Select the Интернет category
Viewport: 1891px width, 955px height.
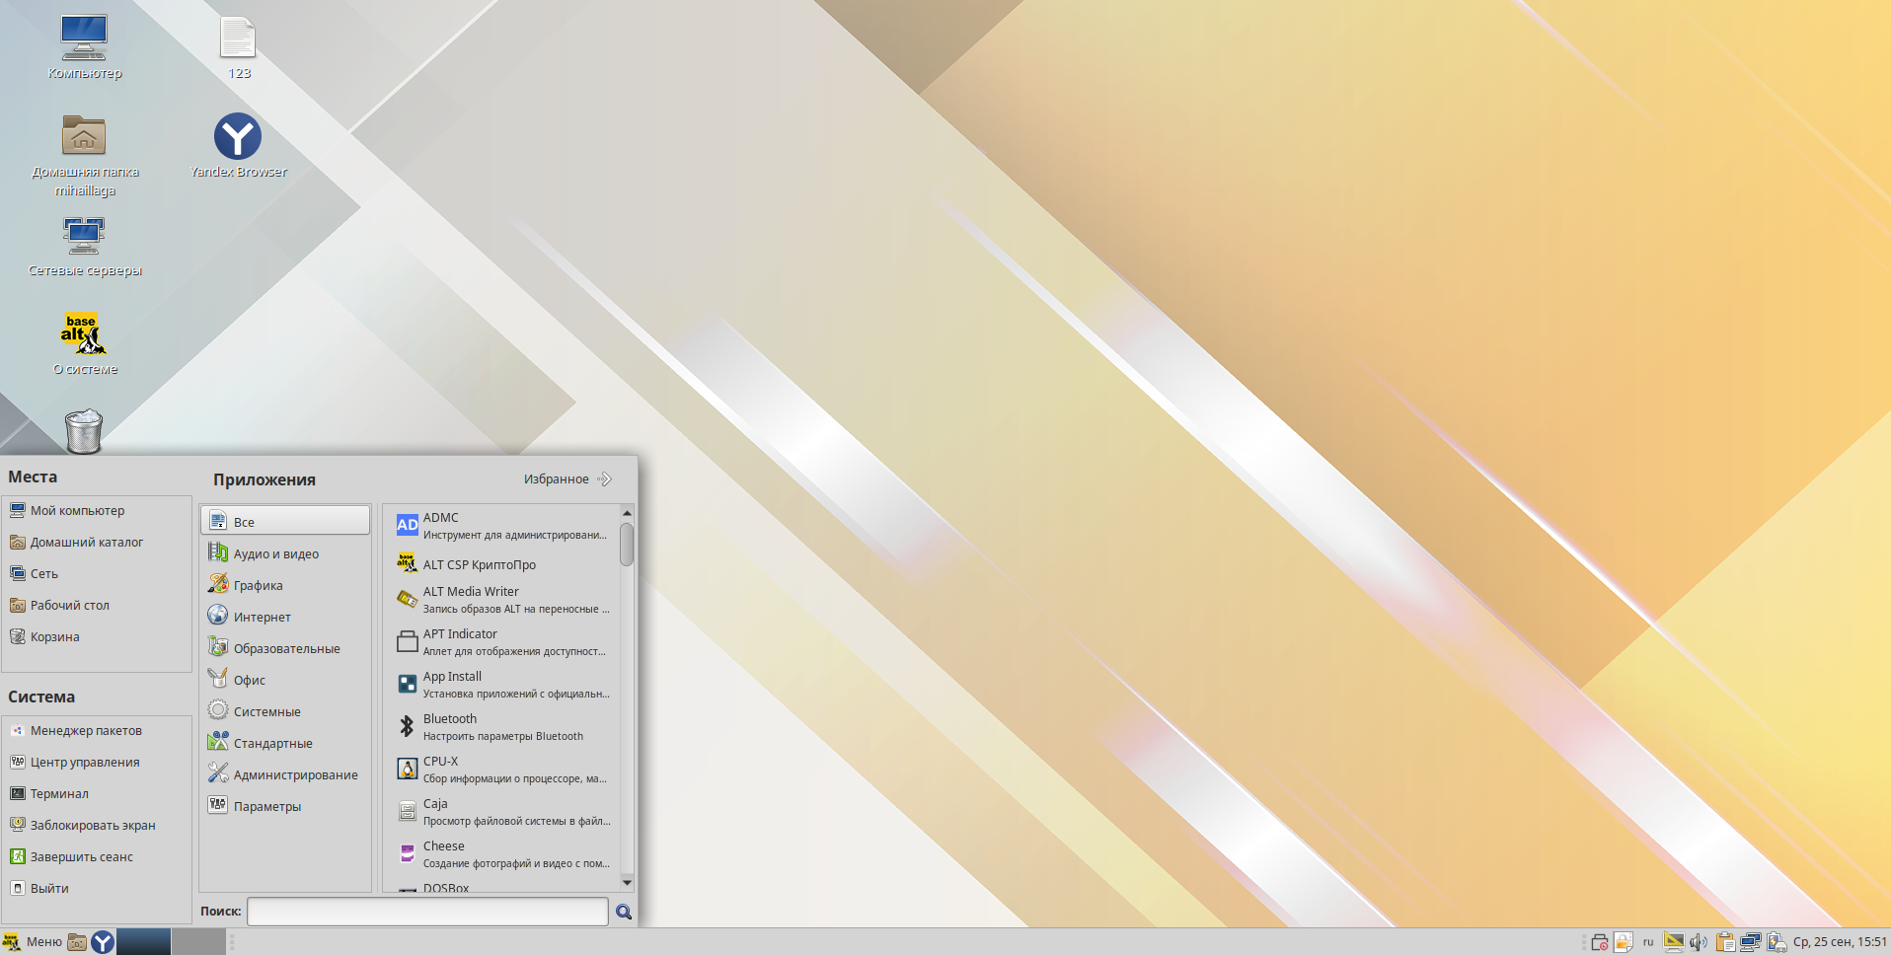(285, 617)
